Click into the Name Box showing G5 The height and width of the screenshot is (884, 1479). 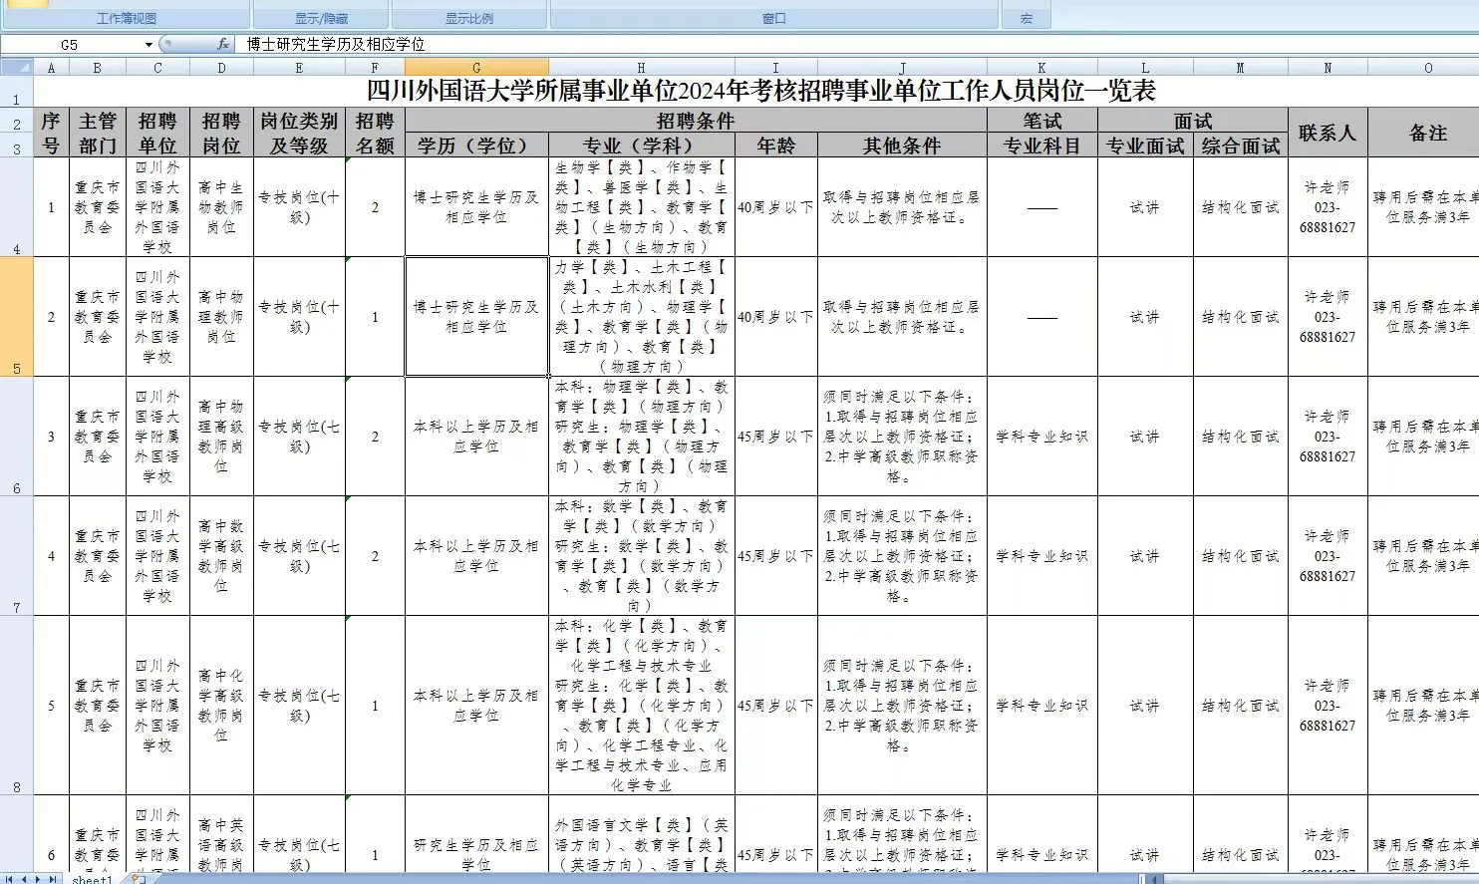[70, 45]
